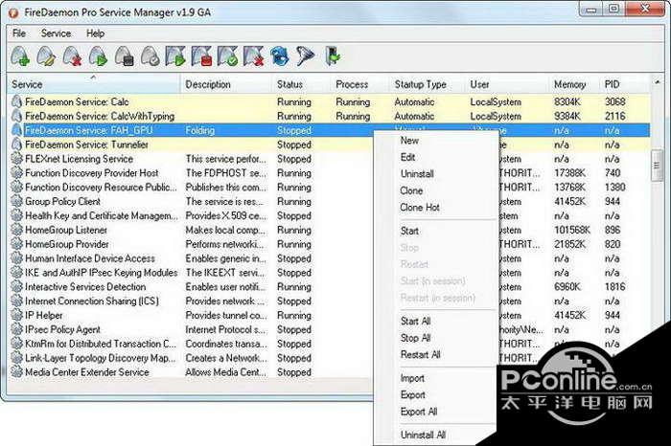Choose Stop All from the context menu

[415, 338]
